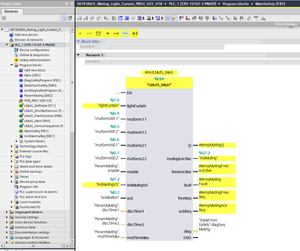Toggle the network comments display button
The image size is (300, 251).
(x=167, y=18)
